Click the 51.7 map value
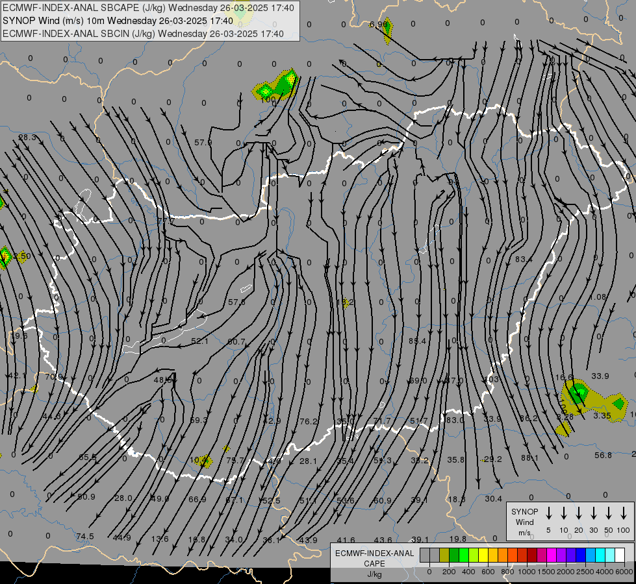Screen dimensions: 636x584 click(418, 420)
